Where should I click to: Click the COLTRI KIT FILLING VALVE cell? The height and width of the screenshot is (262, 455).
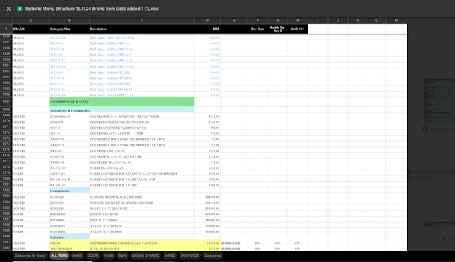pyautogui.click(x=142, y=162)
